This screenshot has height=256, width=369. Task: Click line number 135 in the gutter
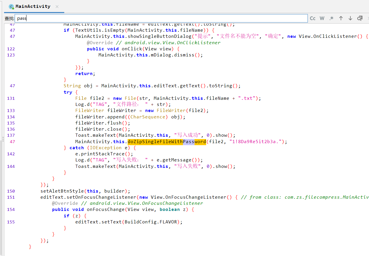click(11, 123)
